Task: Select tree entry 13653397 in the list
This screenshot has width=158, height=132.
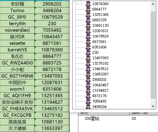Action: pos(100,74)
